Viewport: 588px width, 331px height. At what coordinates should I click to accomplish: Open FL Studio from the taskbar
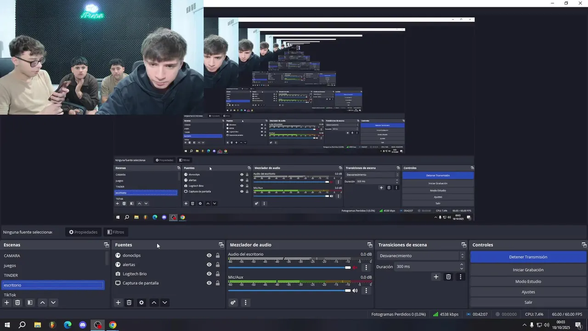52,325
